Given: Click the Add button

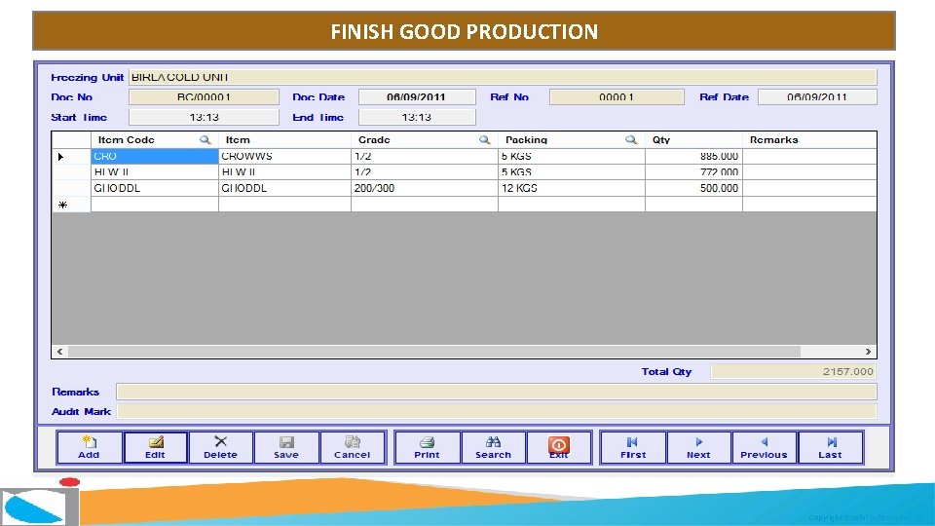Looking at the screenshot, I should click(x=90, y=447).
